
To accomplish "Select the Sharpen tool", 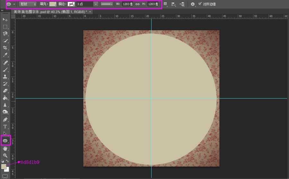I will pos(5,105).
